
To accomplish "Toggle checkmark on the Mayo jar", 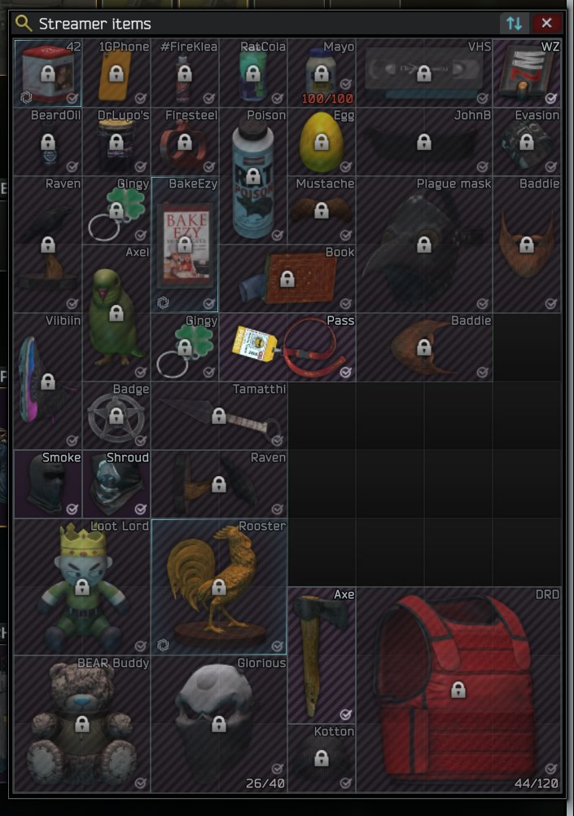I will pyautogui.click(x=345, y=84).
